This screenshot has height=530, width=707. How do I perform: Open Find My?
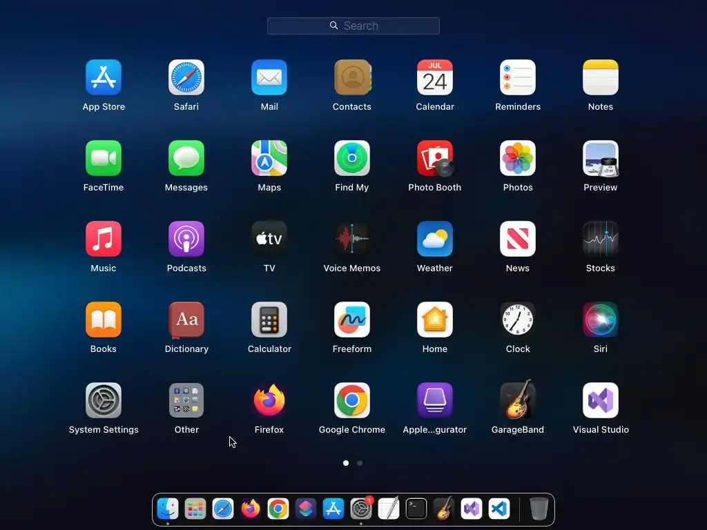pyautogui.click(x=352, y=158)
